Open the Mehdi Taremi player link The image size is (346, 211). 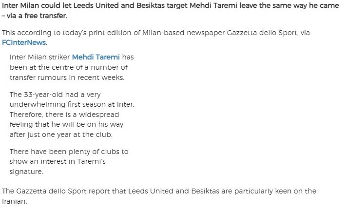[x=96, y=57]
